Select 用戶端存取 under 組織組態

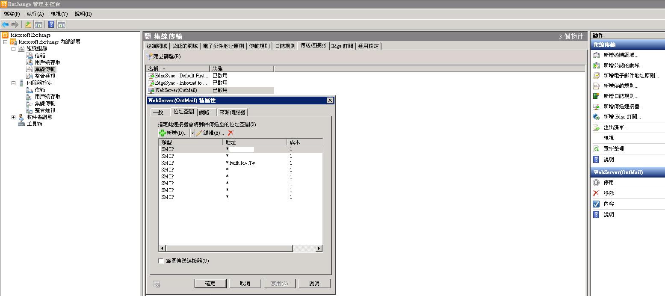47,62
